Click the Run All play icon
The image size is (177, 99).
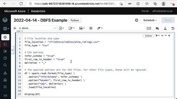(91, 28)
